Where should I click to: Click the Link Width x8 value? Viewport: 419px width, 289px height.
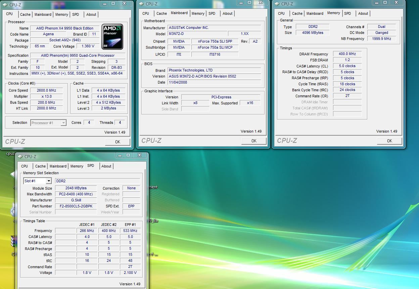pos(195,103)
